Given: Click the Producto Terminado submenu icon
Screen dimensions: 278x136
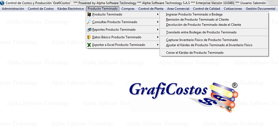Looking at the screenshot, I should click(x=89, y=14).
